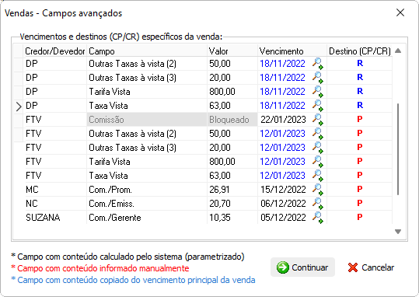
Task: Click magnifier icon in DP Outras Taxas (2) row
Action: [318, 64]
